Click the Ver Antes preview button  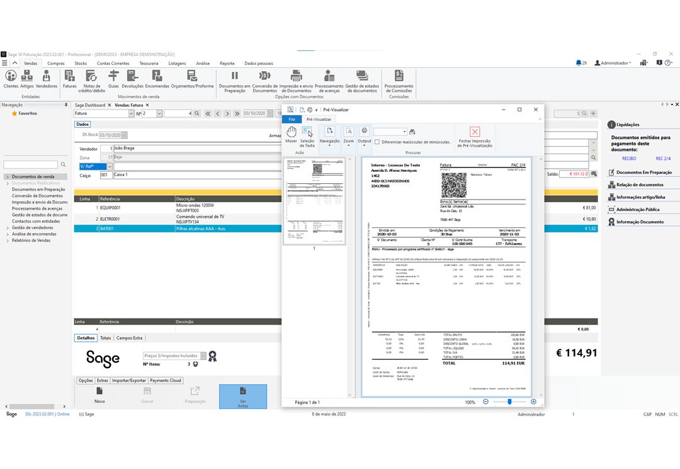243,397
